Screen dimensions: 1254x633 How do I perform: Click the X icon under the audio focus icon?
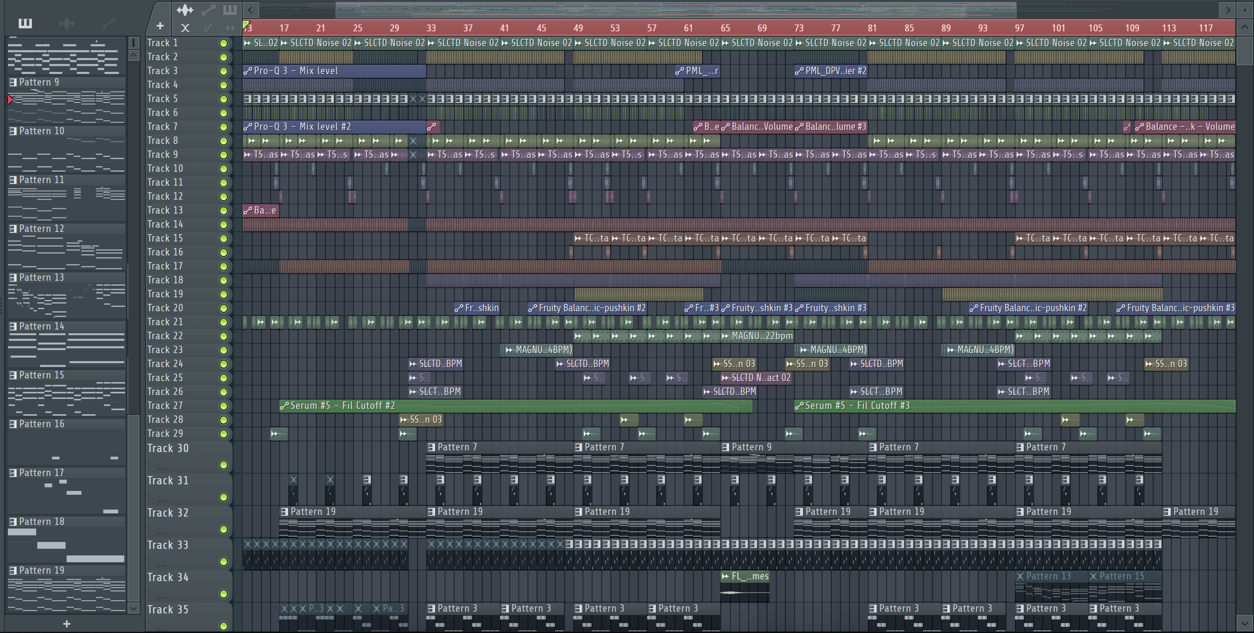(x=185, y=28)
